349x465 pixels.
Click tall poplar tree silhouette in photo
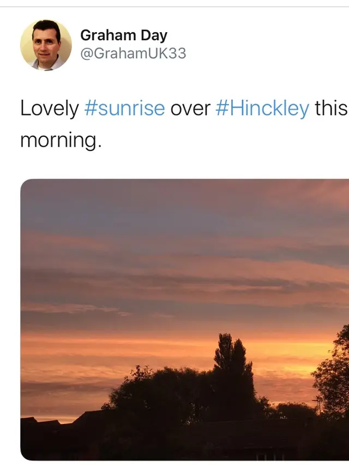[x=233, y=365]
